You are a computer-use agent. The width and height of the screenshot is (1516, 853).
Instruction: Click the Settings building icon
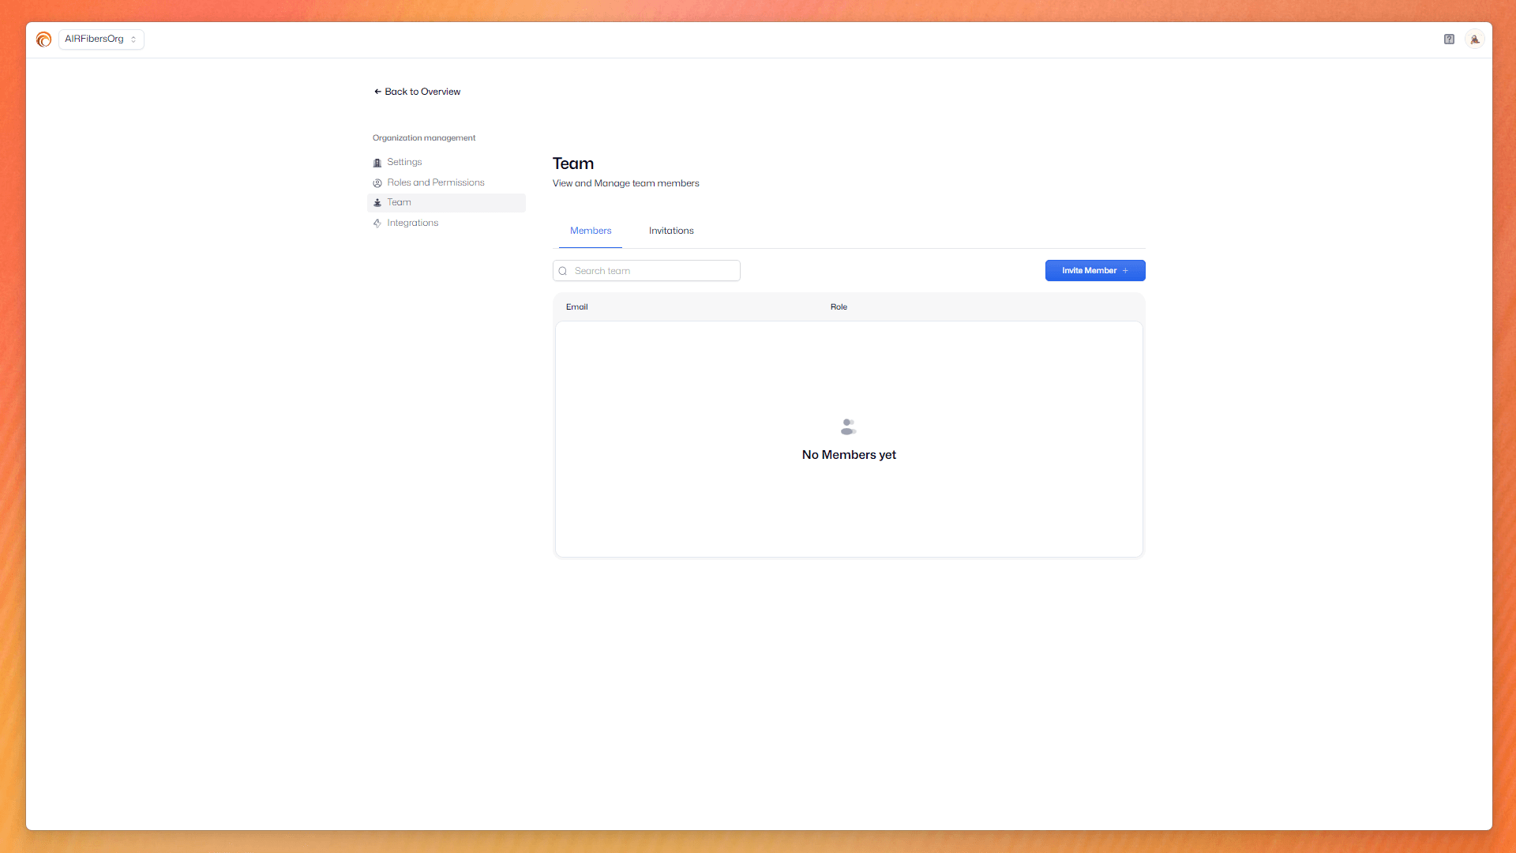(377, 163)
